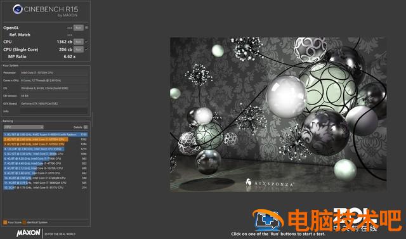The height and width of the screenshot is (239, 406).
Task: Open the Ranking type dropdown
Action: [23, 127]
